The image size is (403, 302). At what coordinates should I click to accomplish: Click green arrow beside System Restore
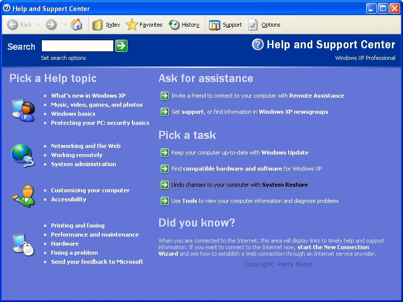pyautogui.click(x=165, y=185)
